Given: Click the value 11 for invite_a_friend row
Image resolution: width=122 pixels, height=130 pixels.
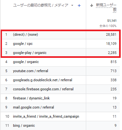Looking at the screenshot, I should pyautogui.click(x=115, y=116).
